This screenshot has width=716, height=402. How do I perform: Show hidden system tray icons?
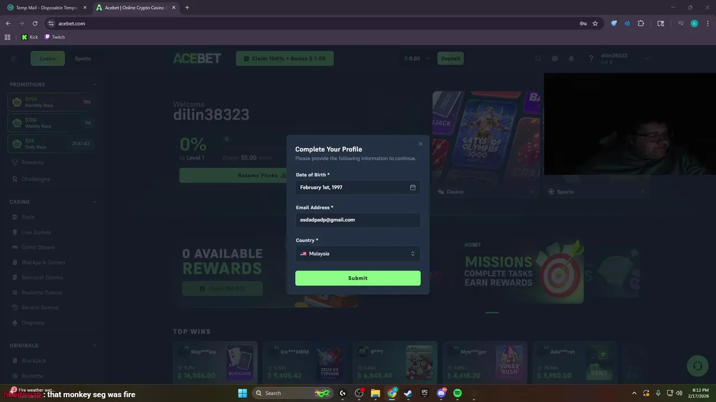(x=634, y=393)
